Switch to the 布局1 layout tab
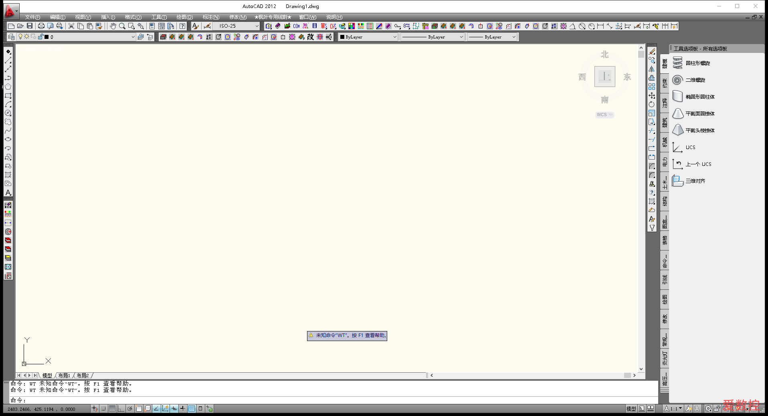This screenshot has height=416, width=768. click(64, 376)
